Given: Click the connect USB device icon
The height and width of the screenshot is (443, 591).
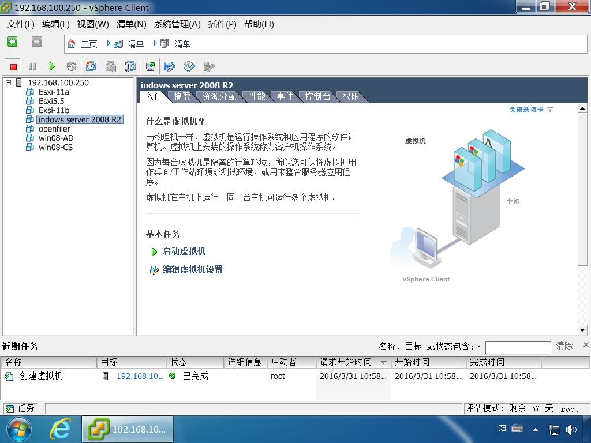Looking at the screenshot, I should [x=209, y=67].
